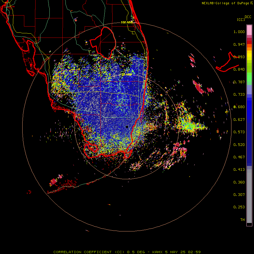Pick the light pink color bar segment
Viewport: 254px width, 254px height.
point(249,30)
